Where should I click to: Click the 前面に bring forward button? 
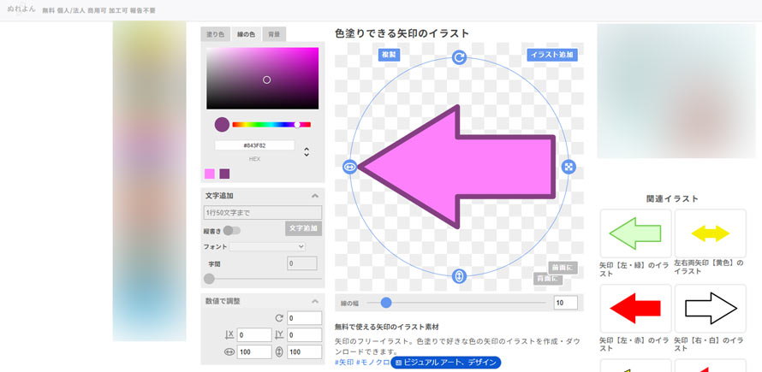pyautogui.click(x=563, y=268)
